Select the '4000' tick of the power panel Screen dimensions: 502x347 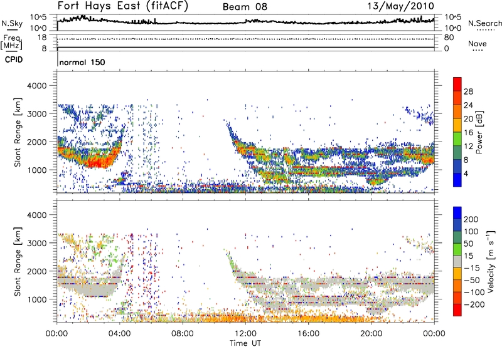(x=36, y=86)
